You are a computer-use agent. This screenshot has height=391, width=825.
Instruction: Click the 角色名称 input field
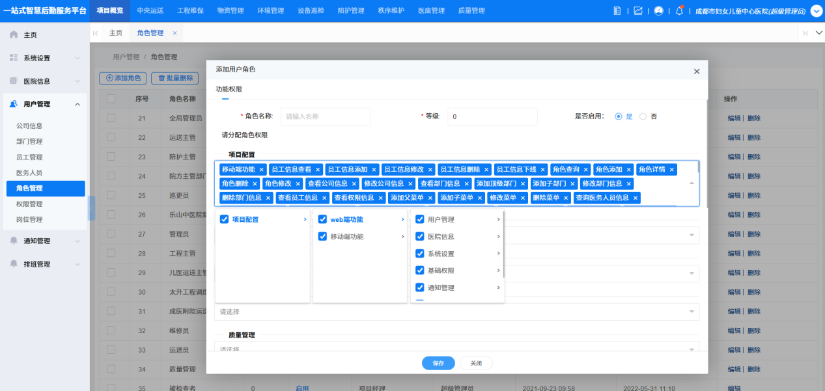coord(325,116)
